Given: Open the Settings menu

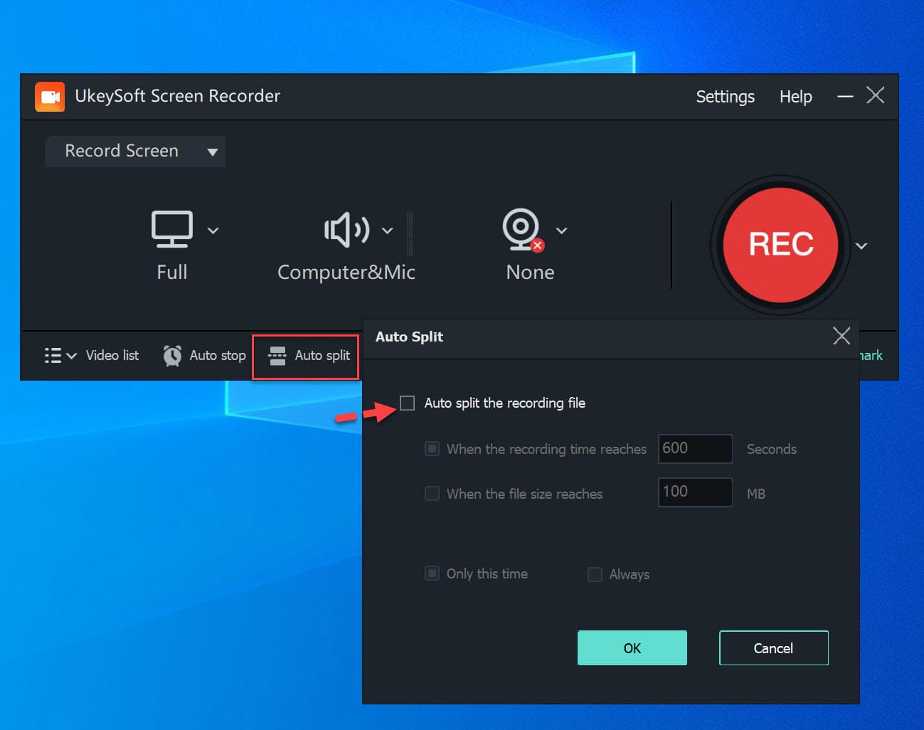Looking at the screenshot, I should [725, 97].
